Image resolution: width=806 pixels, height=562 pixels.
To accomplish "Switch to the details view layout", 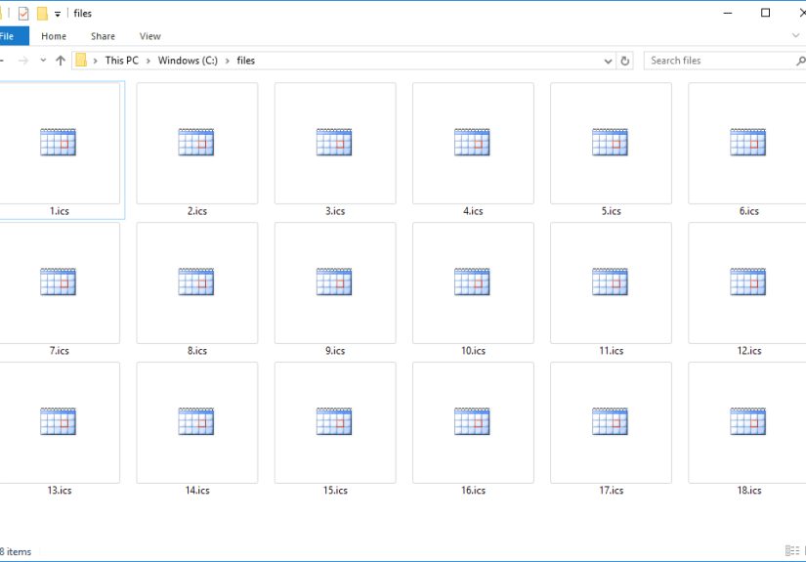I will (x=792, y=550).
